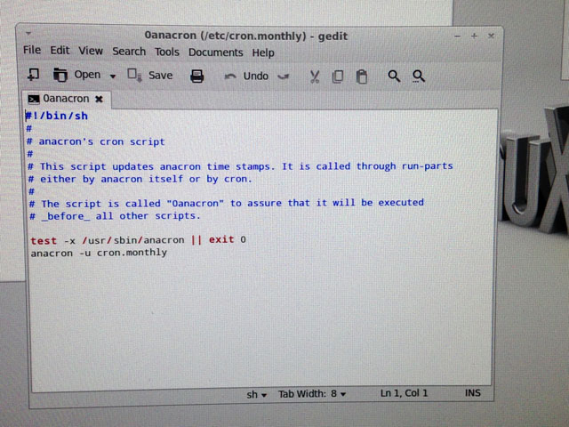Click the window title '0anacron (/etc/cron.monthly) - gedit'

click(x=246, y=36)
